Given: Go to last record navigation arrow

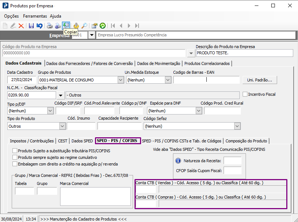Looking at the screenshot, I should pyautogui.click(x=137, y=26).
